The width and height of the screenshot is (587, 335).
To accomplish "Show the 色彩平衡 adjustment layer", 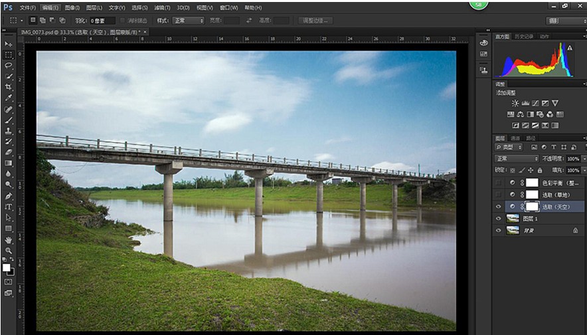I will click(498, 183).
